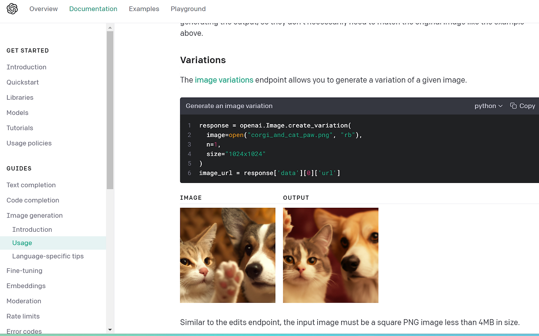Click the "1024x1024" size value in code

coord(245,154)
